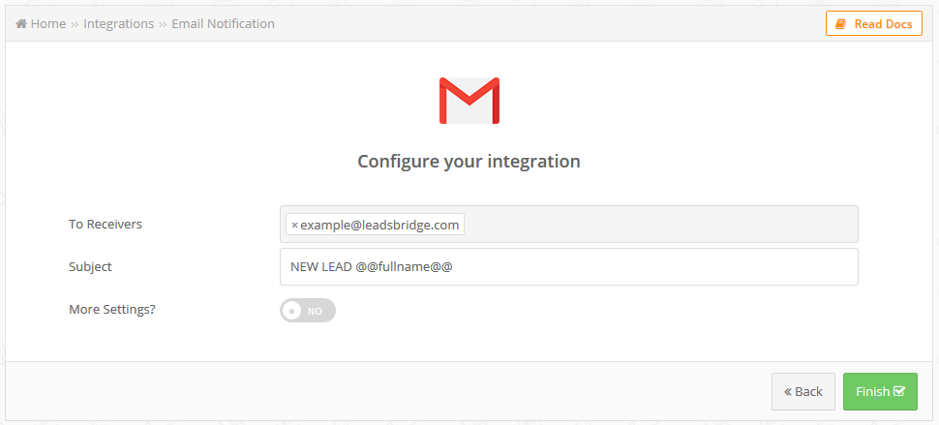Viewport: 939px width, 425px height.
Task: Click into the Subject text field
Action: coord(569,267)
